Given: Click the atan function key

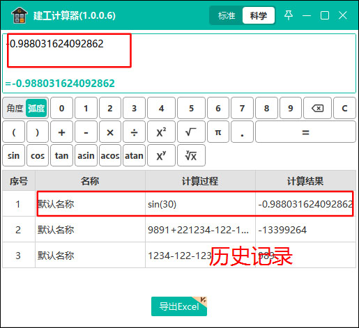Looking at the screenshot, I should (x=134, y=155).
